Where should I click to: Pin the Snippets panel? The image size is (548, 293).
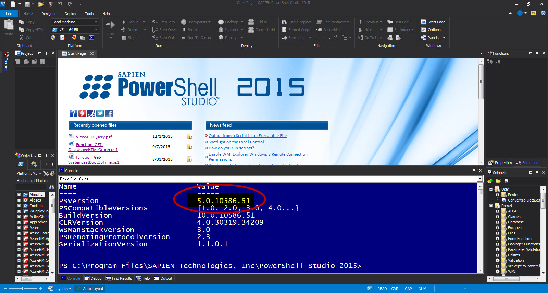tap(537, 173)
